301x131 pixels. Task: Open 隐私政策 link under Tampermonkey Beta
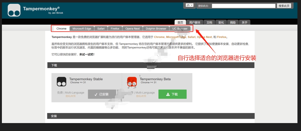(141, 96)
